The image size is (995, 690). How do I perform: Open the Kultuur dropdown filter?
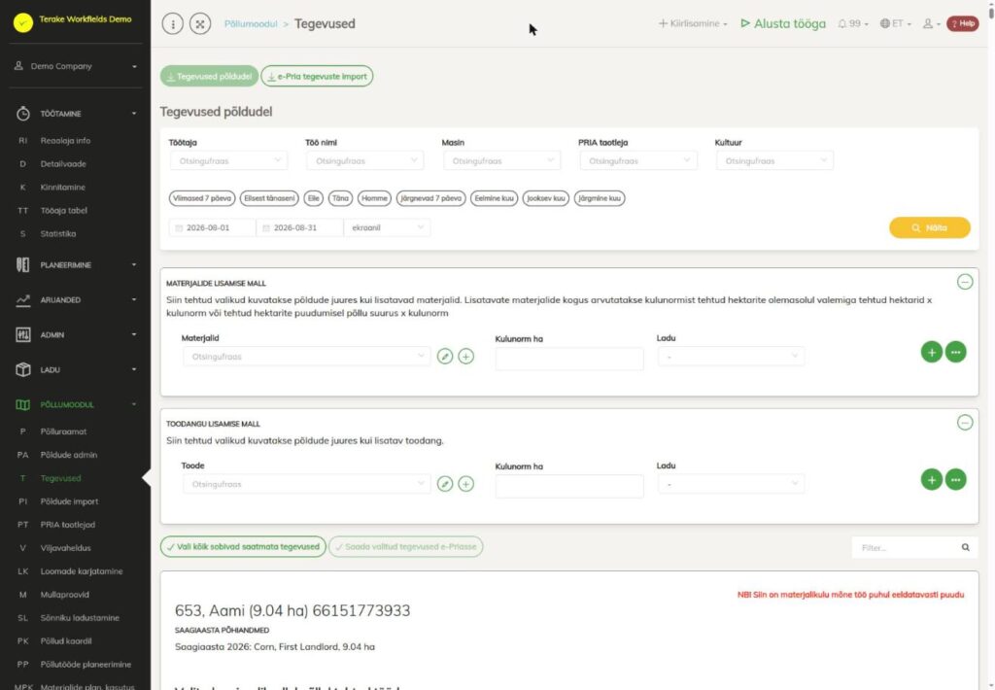774,161
